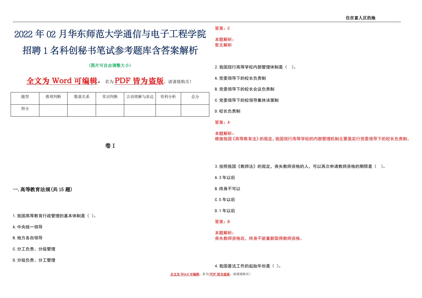
Task: Click the red text 答案：C
Action: 222,28
